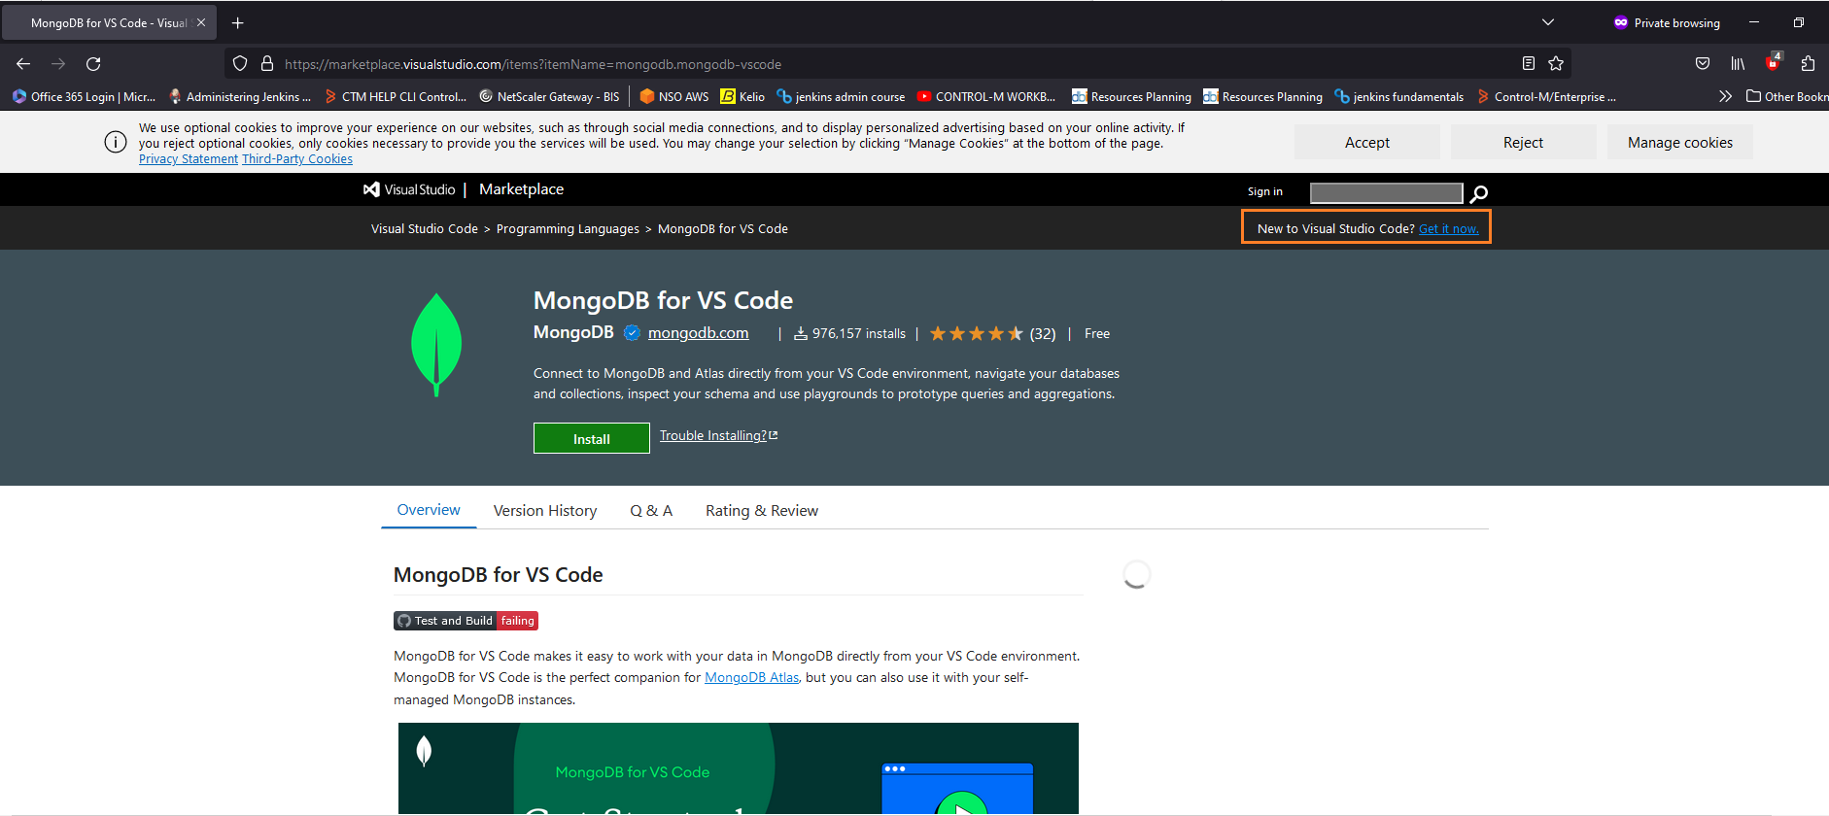The width and height of the screenshot is (1829, 816).
Task: Bookmark this page with the star icon
Action: click(x=1556, y=64)
